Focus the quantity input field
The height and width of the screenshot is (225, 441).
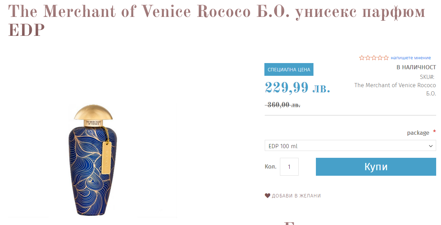click(x=289, y=167)
